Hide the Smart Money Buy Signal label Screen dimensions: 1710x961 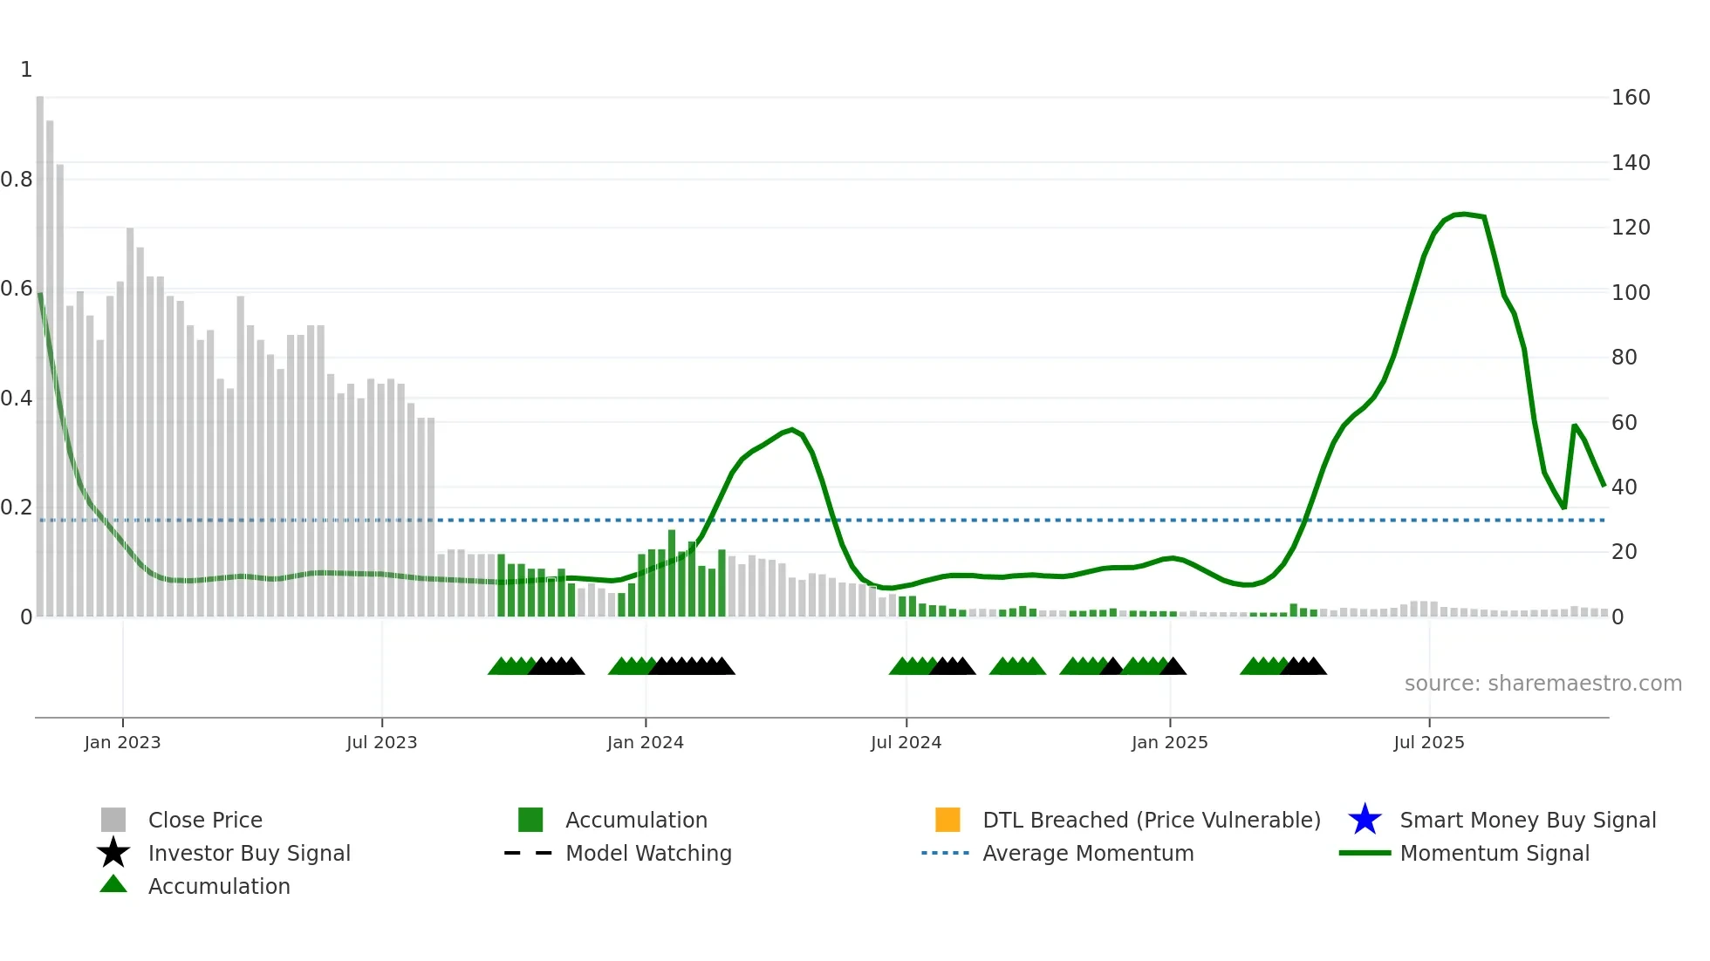(1528, 820)
